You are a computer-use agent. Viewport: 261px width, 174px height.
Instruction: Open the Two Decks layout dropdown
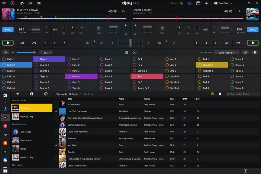pos(223,3)
